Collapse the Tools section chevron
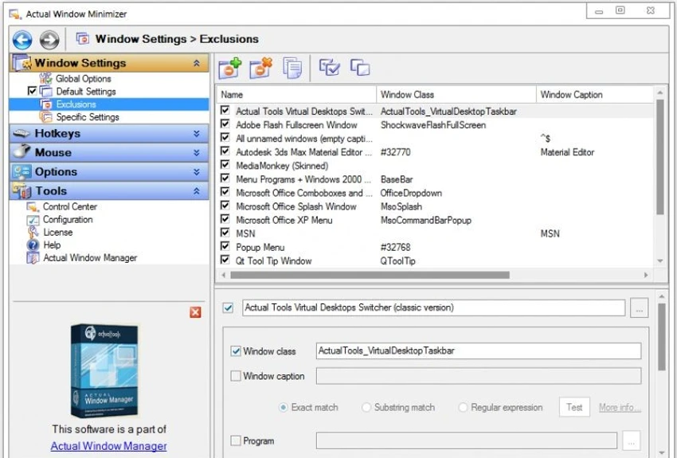677x458 pixels. point(197,190)
